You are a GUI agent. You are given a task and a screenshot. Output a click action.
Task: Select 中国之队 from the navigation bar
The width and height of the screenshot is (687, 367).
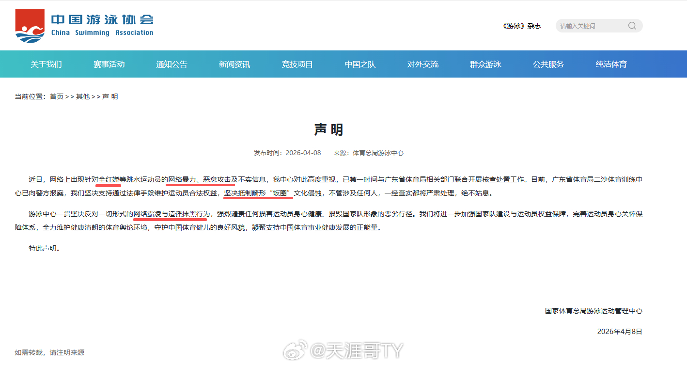click(x=360, y=64)
